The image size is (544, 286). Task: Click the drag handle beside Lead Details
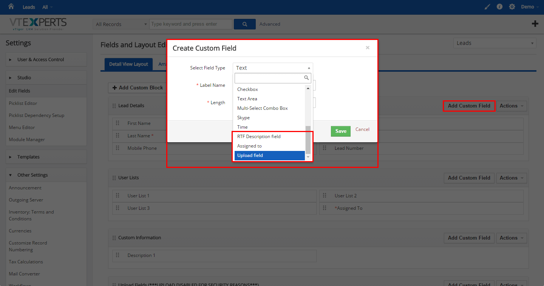(115, 106)
